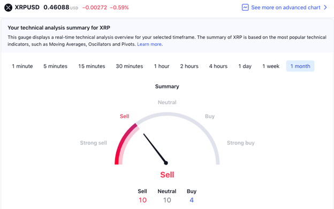Open the See more on advanced chart link

[x=286, y=7]
